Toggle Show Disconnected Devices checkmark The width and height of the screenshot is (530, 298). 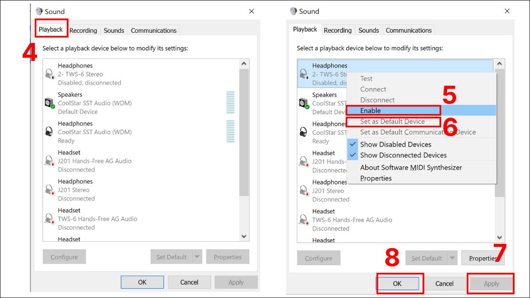pos(353,155)
